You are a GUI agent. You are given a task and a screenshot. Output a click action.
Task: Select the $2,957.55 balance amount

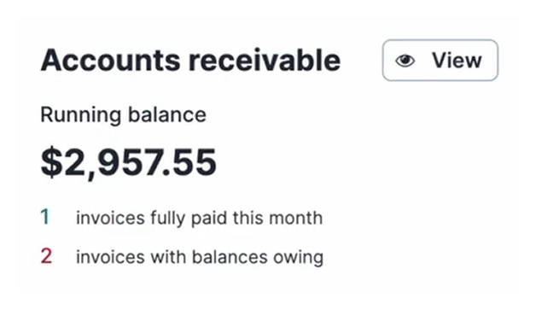129,162
